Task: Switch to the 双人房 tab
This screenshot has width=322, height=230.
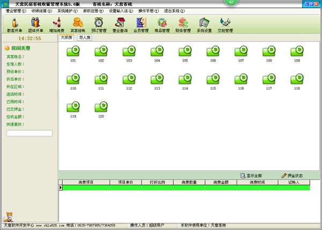Action: click(x=84, y=38)
